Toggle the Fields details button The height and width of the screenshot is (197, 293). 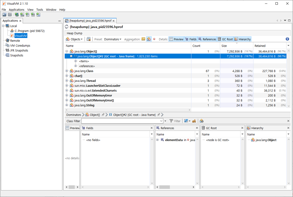point(191,39)
